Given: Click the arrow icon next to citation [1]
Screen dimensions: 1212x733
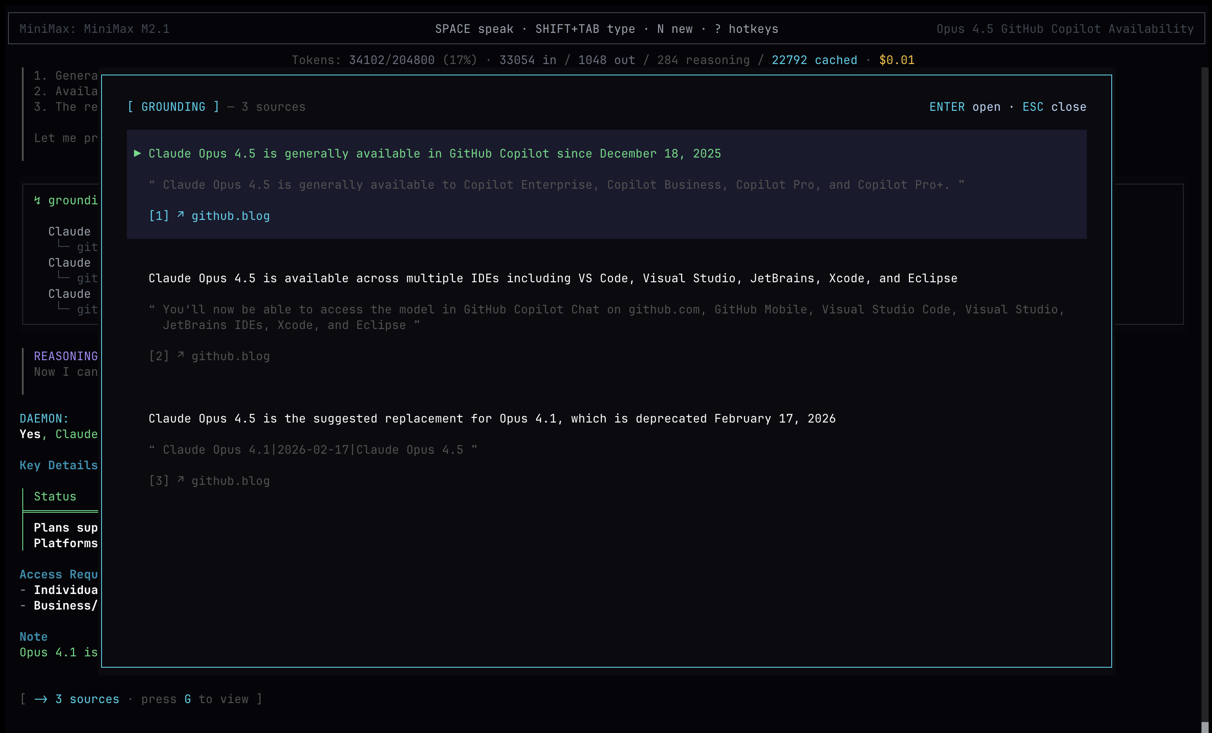Looking at the screenshot, I should [x=180, y=215].
